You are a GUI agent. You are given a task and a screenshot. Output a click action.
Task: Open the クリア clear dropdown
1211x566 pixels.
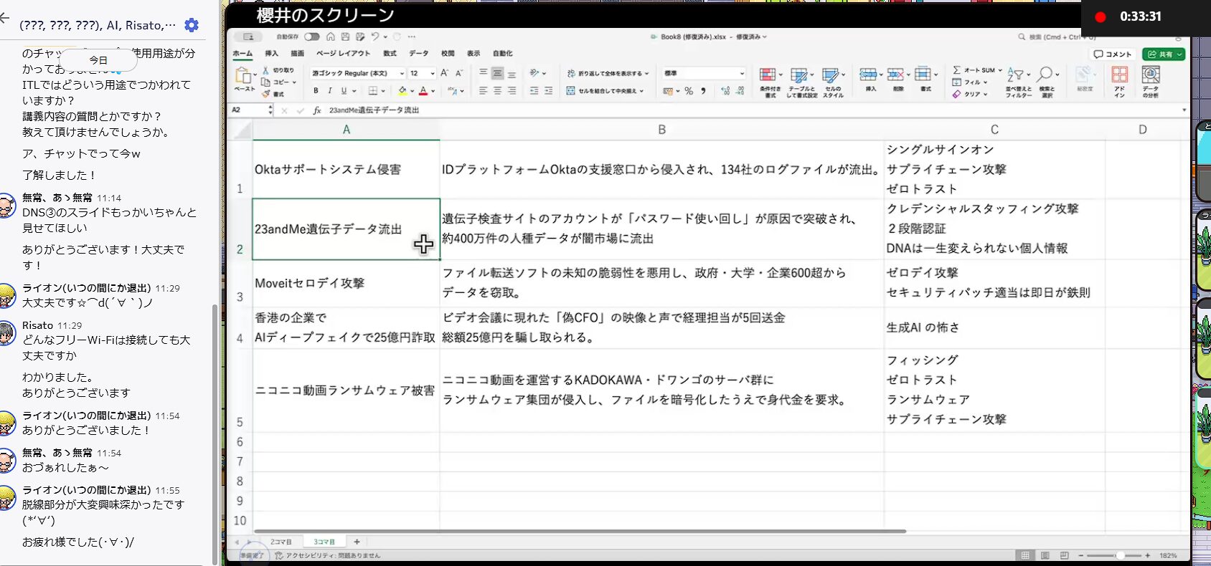click(x=970, y=94)
